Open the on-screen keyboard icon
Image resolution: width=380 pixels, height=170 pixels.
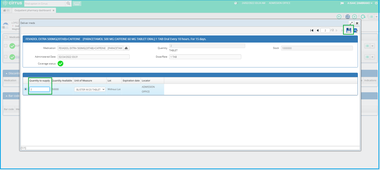click(x=77, y=3)
